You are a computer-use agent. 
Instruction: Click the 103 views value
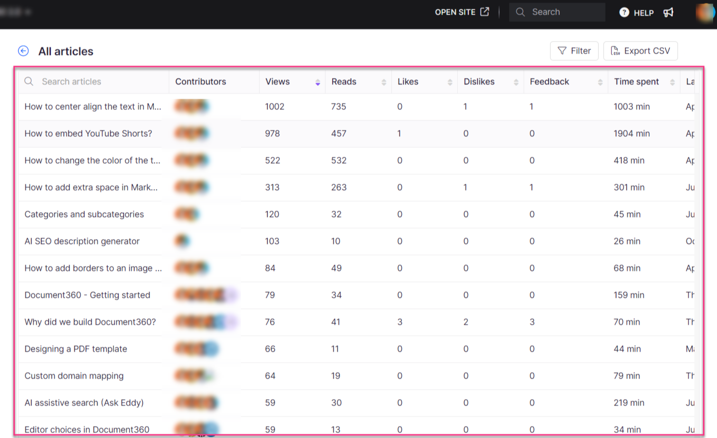tap(272, 241)
